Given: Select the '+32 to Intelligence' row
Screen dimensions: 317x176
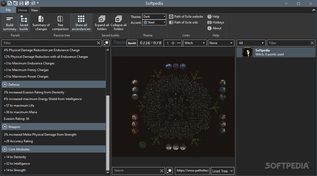Looking at the screenshot, I should (54, 163).
